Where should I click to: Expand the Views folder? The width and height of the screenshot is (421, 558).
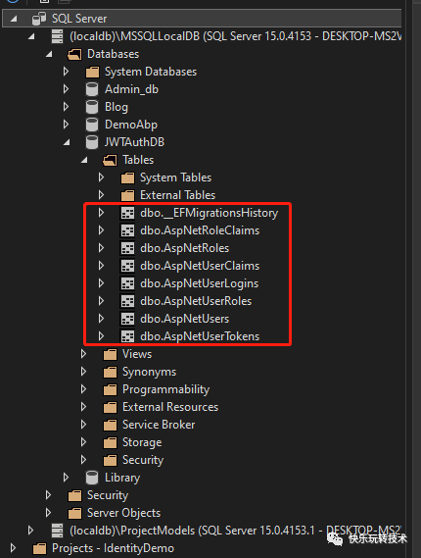point(83,354)
